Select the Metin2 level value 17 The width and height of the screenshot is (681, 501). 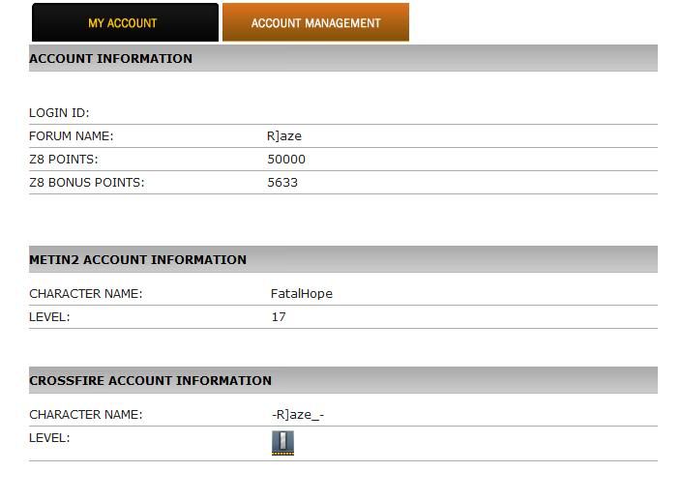click(x=279, y=317)
